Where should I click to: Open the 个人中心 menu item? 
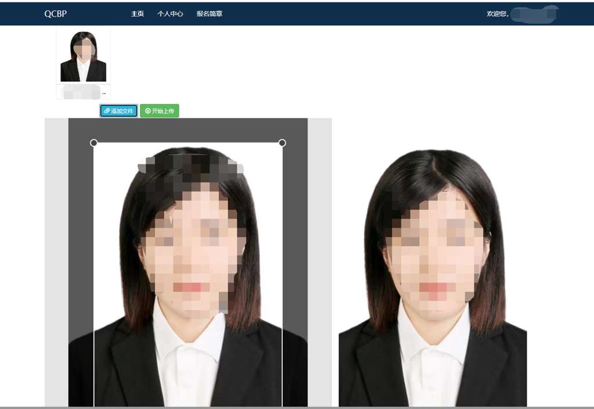point(170,14)
